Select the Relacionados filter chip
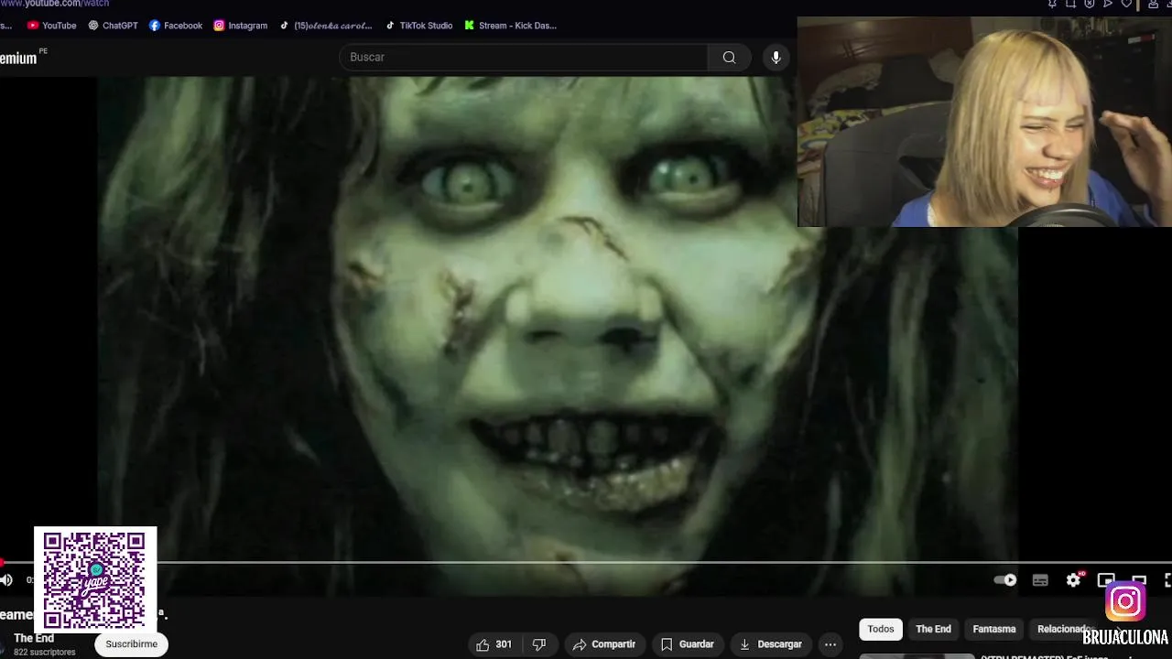The width and height of the screenshot is (1172, 659). 1065,629
